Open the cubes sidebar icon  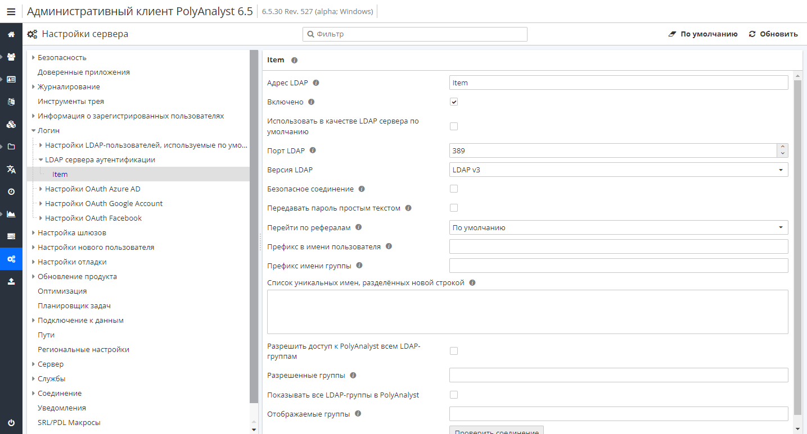tap(11, 124)
